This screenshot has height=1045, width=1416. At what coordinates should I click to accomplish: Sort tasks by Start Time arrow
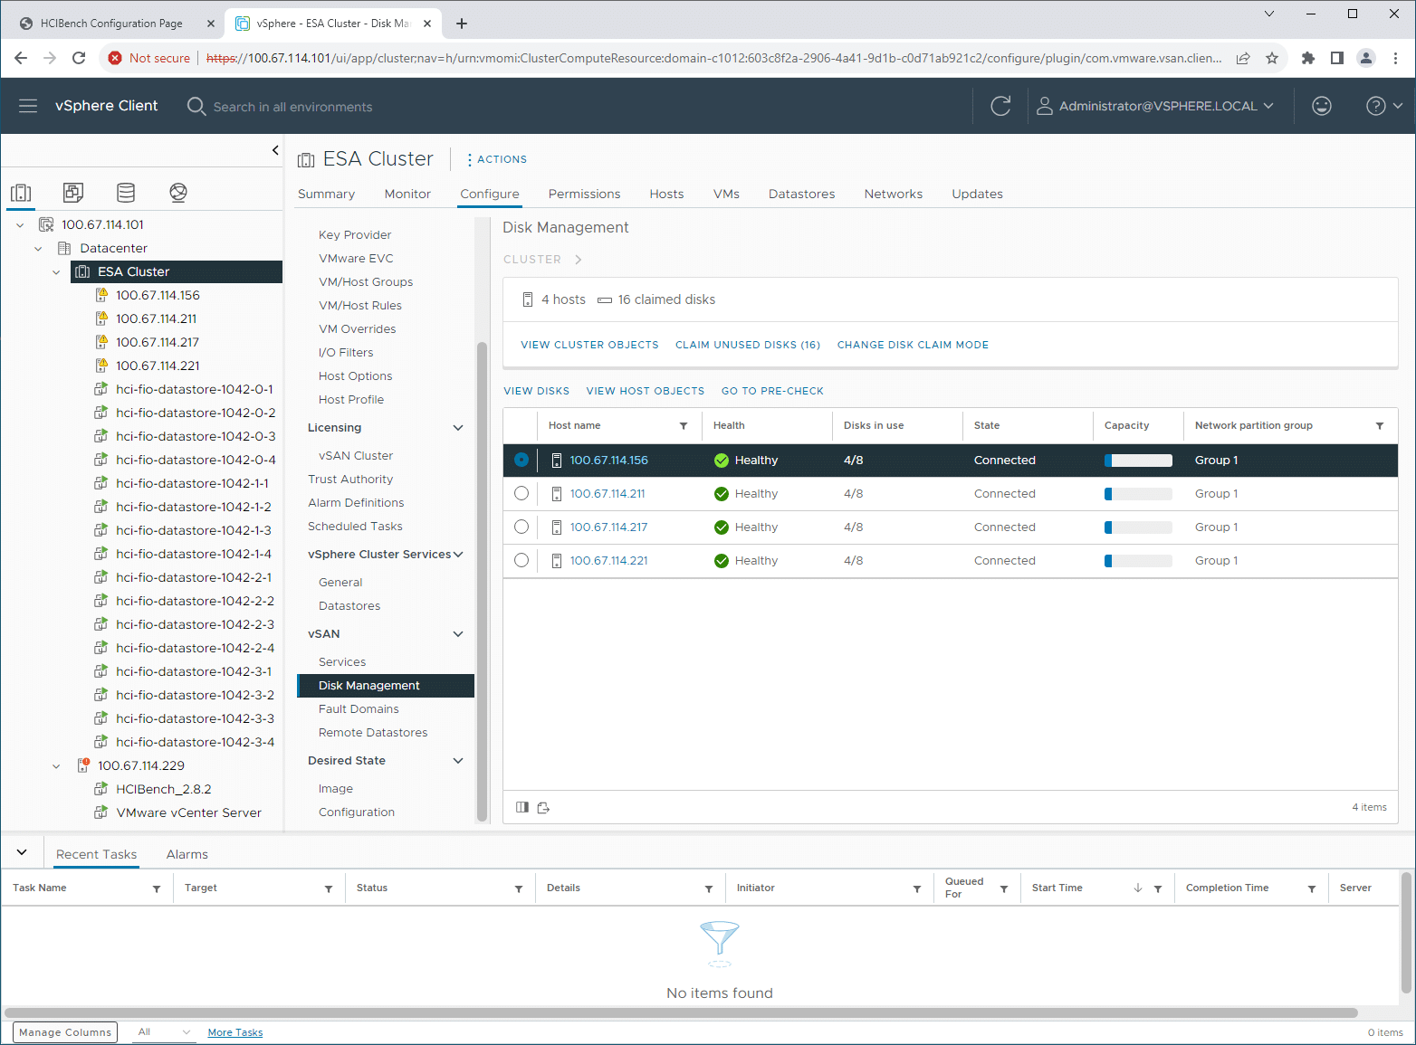tap(1138, 888)
